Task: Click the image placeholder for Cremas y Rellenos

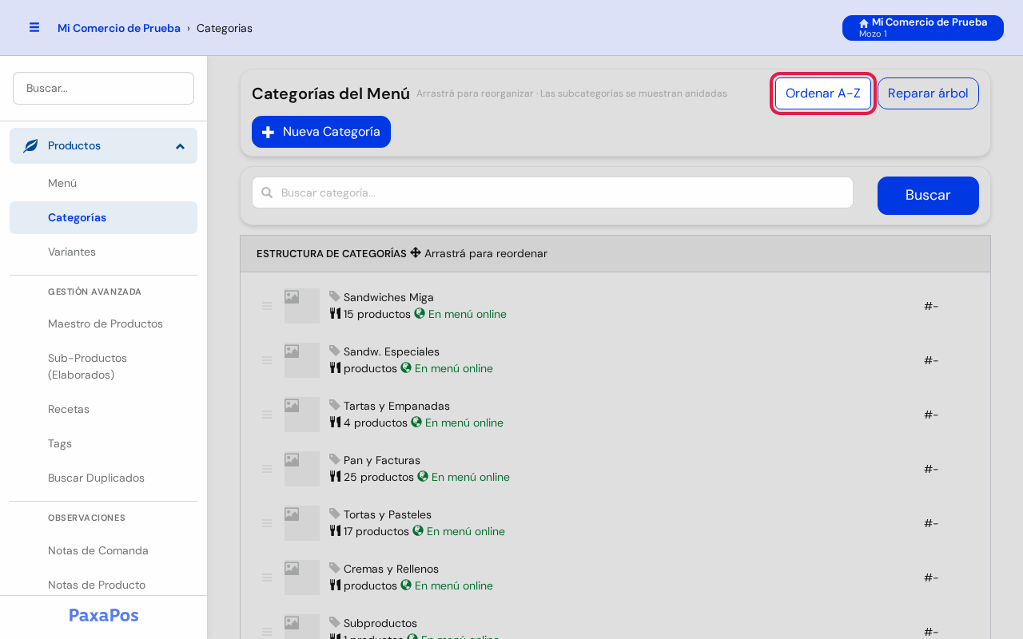Action: tap(302, 577)
